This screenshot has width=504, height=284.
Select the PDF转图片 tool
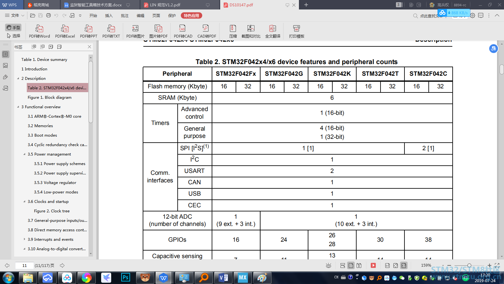[135, 32]
